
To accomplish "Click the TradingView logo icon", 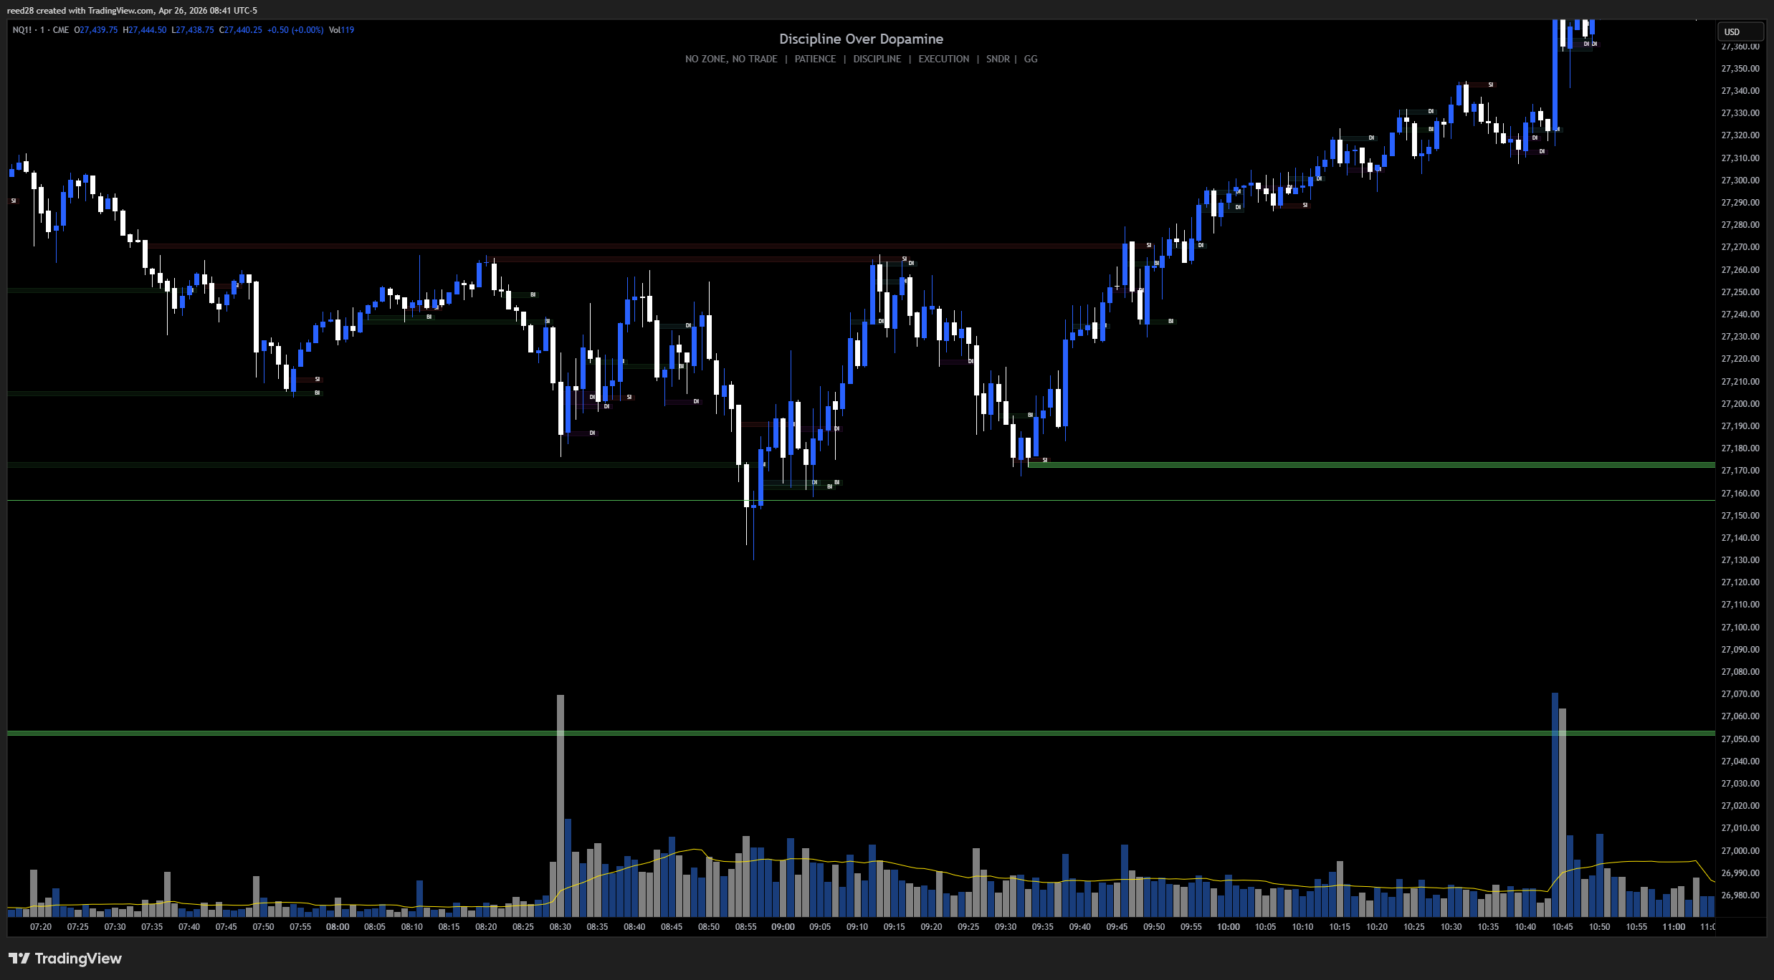I will [x=19, y=959].
